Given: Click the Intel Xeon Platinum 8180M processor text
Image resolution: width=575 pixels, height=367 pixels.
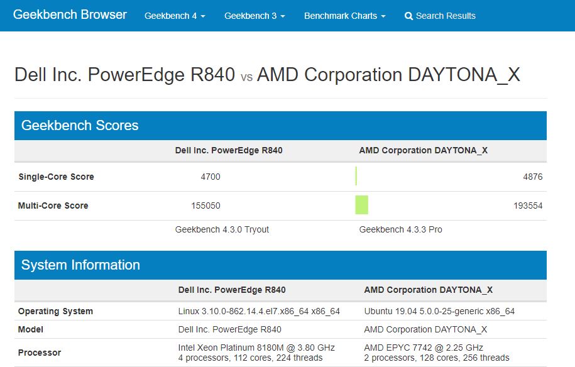Looking at the screenshot, I should click(x=256, y=348).
